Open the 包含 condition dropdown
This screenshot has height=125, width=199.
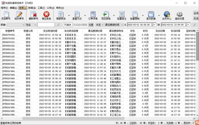[x=31, y=25]
